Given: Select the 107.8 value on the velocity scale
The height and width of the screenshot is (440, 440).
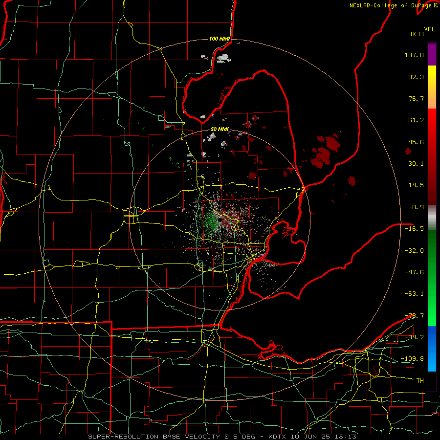Looking at the screenshot, I should point(414,55).
